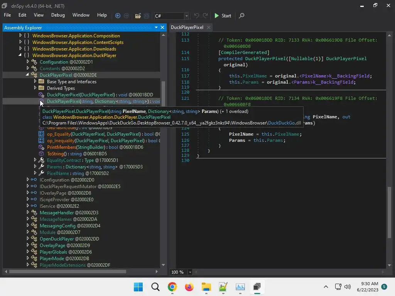Viewport: 395px width, 296px height.
Task: Click the code editor vertical scrollbar thumb
Action: pos(389,212)
